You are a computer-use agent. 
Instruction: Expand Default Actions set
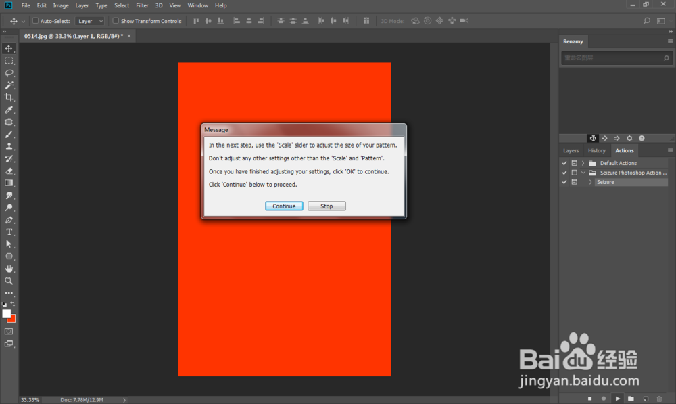(583, 163)
